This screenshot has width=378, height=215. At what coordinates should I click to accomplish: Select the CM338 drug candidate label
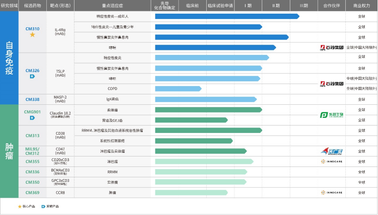tap(32, 99)
